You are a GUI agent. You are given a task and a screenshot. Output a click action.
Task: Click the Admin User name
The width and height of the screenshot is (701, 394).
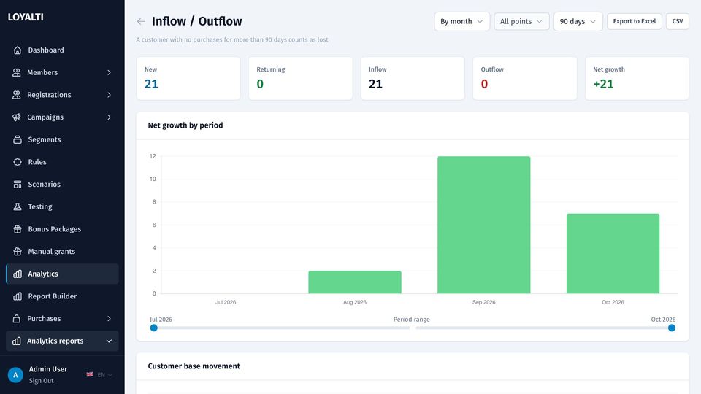48,369
